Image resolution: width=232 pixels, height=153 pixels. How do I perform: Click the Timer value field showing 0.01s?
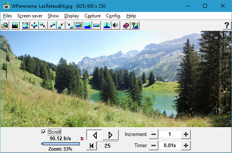(x=170, y=145)
